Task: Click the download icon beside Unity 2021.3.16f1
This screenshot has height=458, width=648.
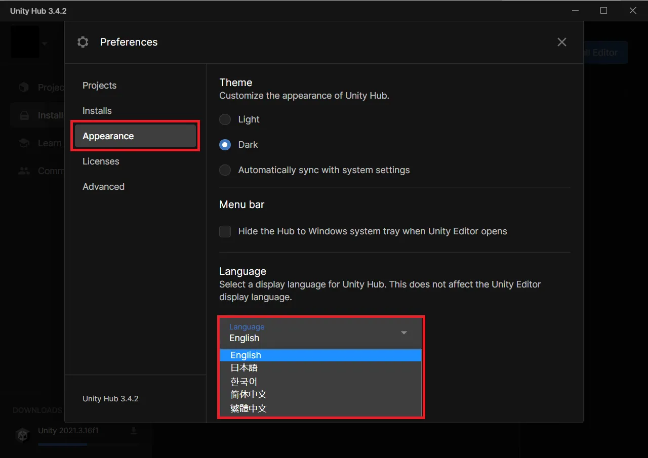Action: 134,431
